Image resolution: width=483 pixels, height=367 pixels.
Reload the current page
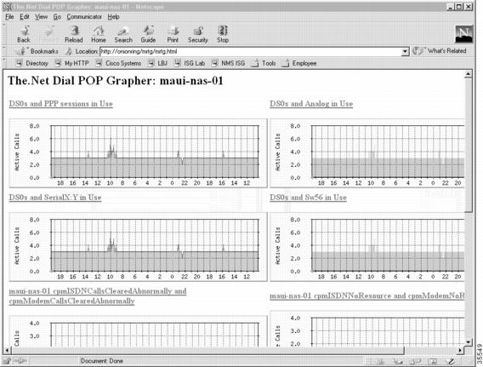pyautogui.click(x=74, y=34)
